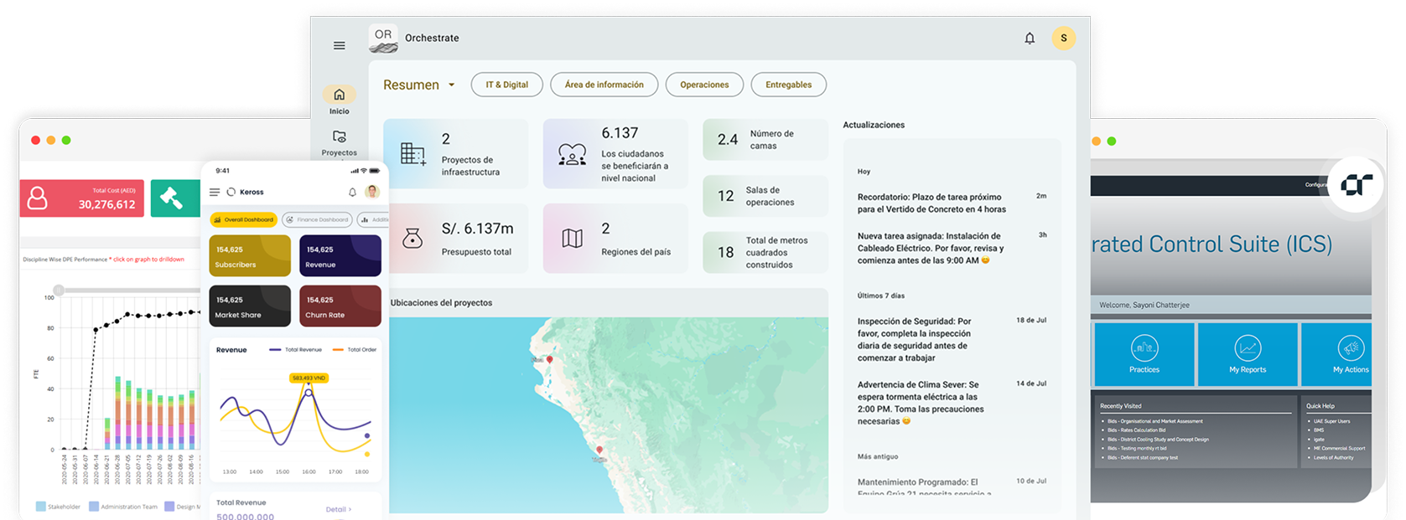
Task: Open the Subscribers card in Keross
Action: coord(250,255)
